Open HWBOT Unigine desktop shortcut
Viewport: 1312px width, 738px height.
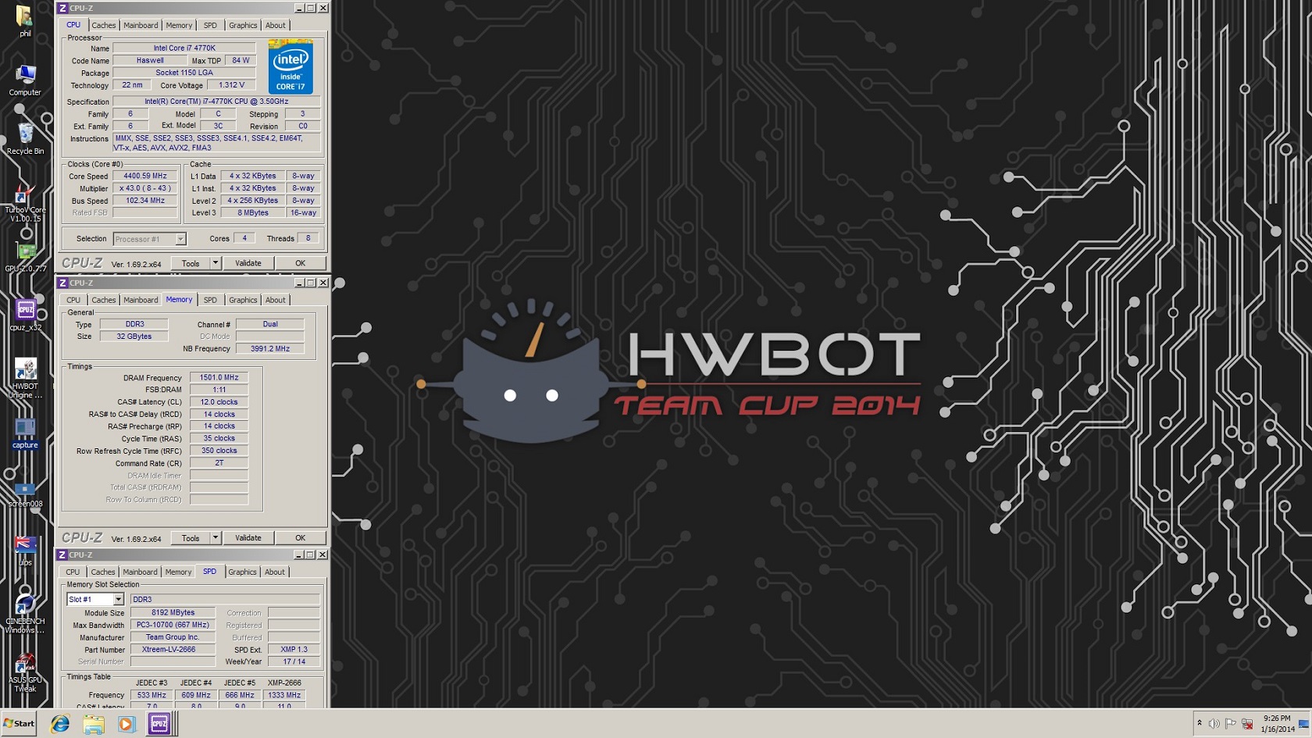[x=25, y=379]
